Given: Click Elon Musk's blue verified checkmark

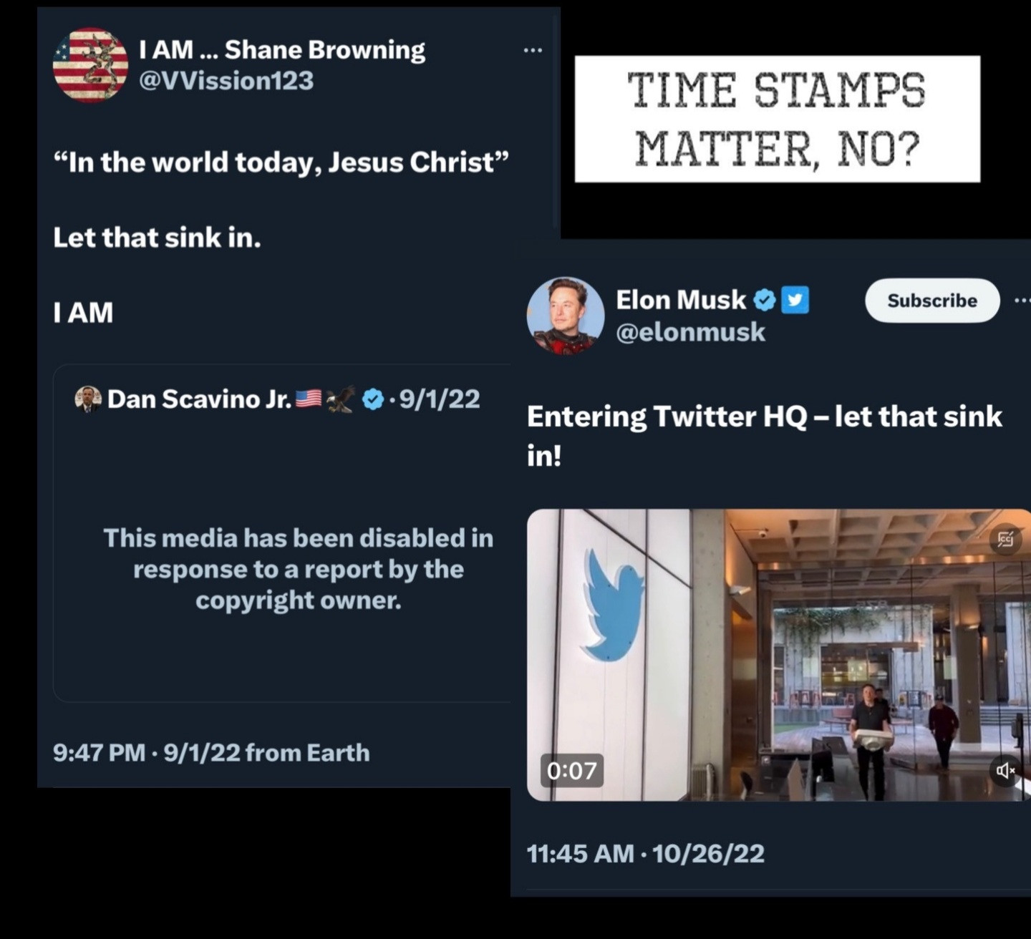Looking at the screenshot, I should point(765,300).
